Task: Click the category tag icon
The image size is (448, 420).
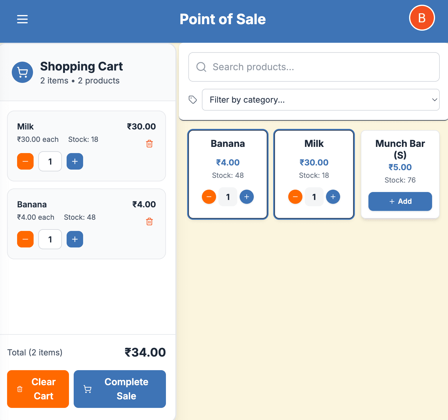Action: coord(193,100)
